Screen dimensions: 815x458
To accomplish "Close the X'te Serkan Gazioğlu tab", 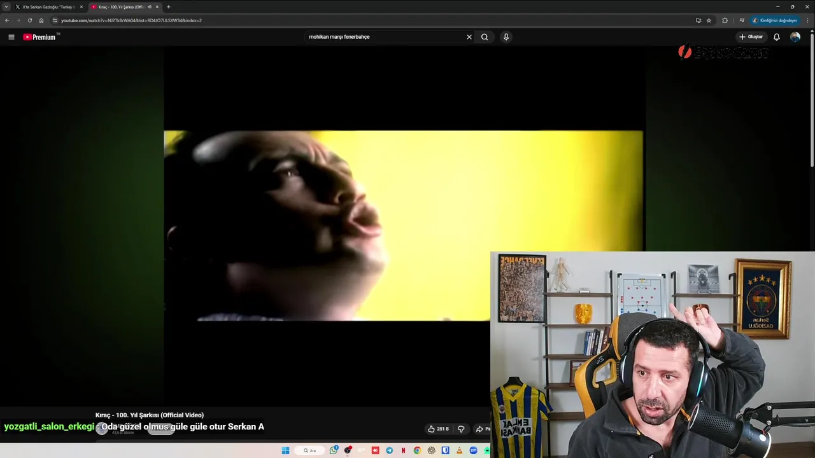I will pos(81,7).
